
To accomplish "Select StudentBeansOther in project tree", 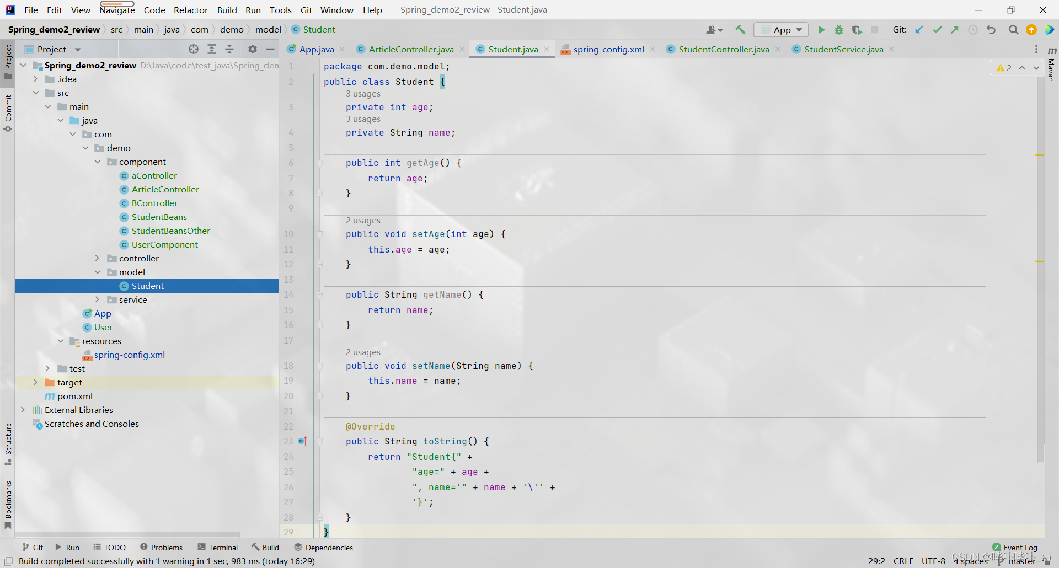I will [170, 231].
